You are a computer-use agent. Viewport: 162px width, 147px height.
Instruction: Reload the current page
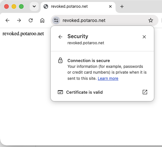[31, 20]
